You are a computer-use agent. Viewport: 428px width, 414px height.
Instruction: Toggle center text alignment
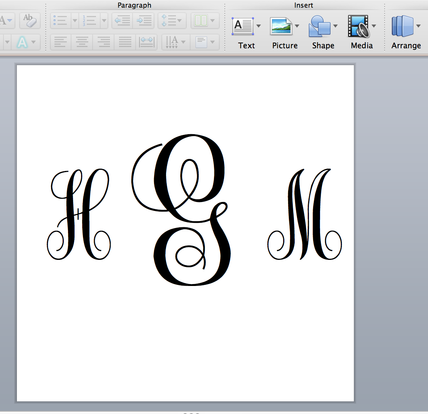click(82, 42)
